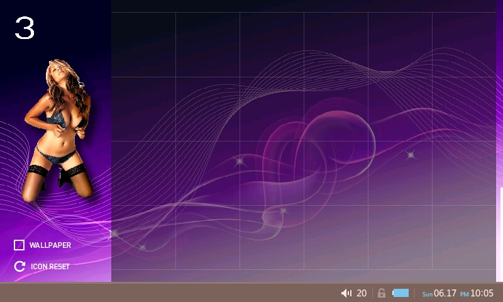Click the volume level value 20
This screenshot has height=302, width=503.
click(362, 293)
